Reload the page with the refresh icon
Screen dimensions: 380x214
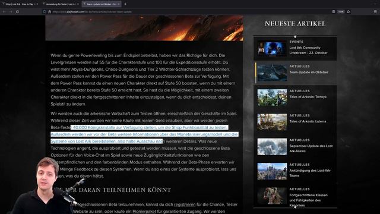(17, 12)
